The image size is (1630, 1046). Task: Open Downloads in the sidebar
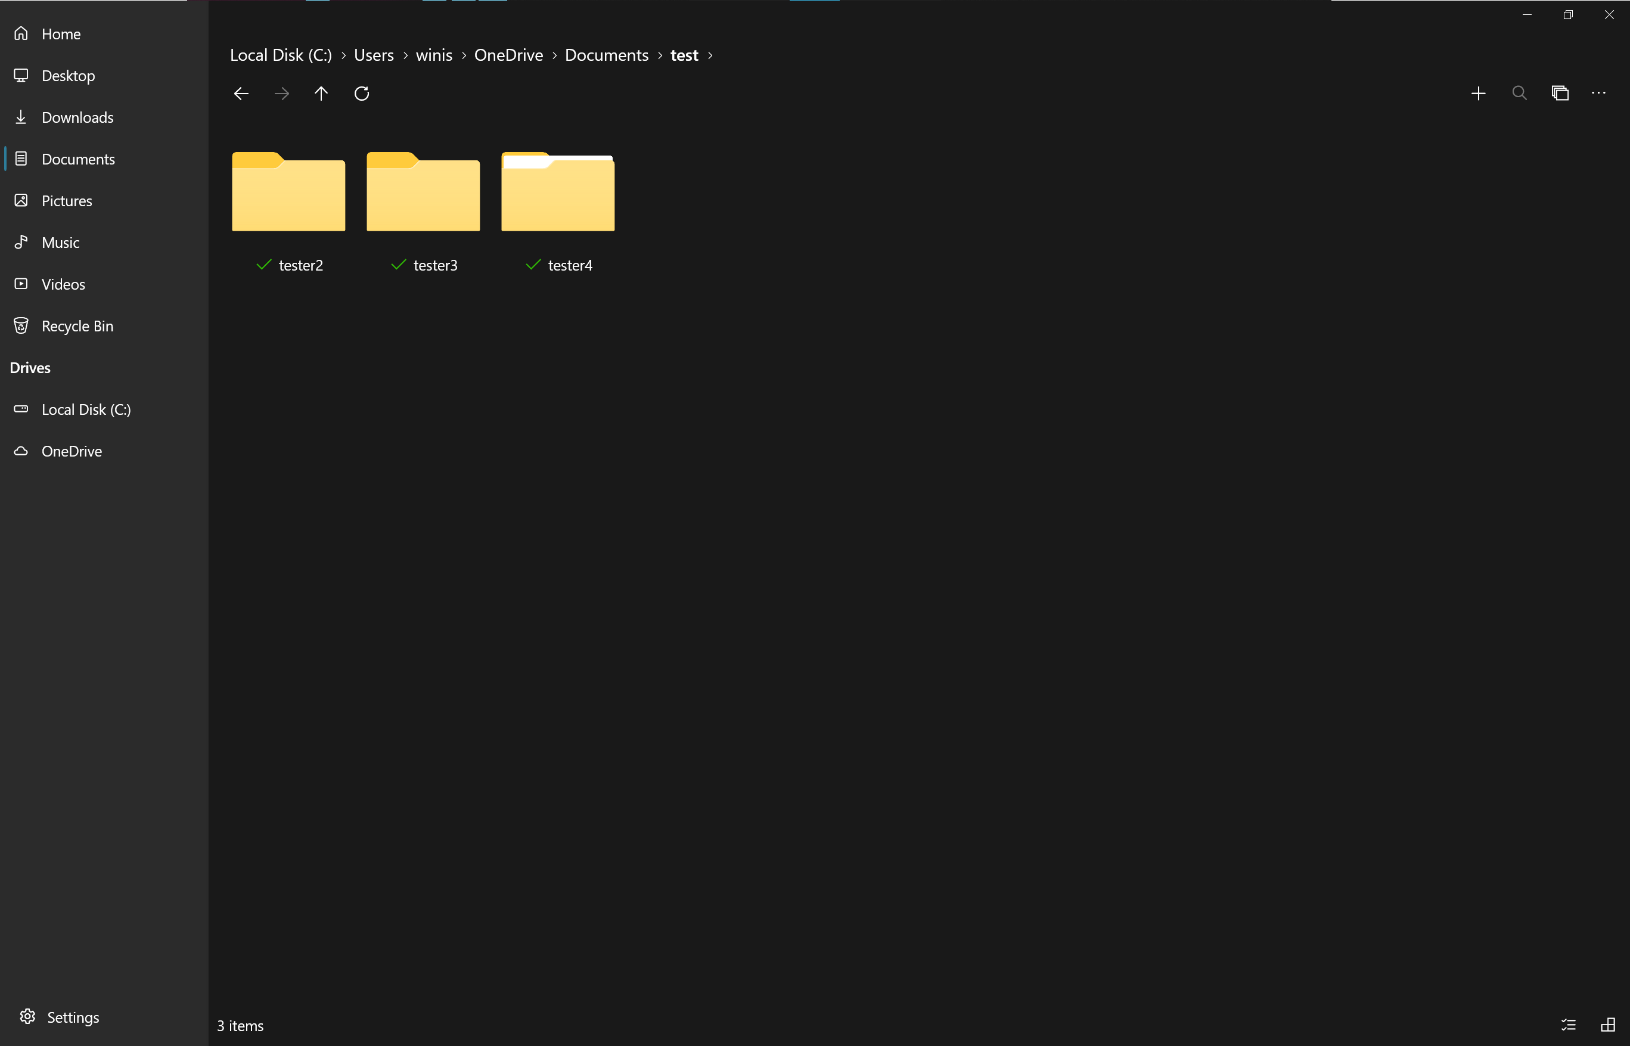point(104,117)
